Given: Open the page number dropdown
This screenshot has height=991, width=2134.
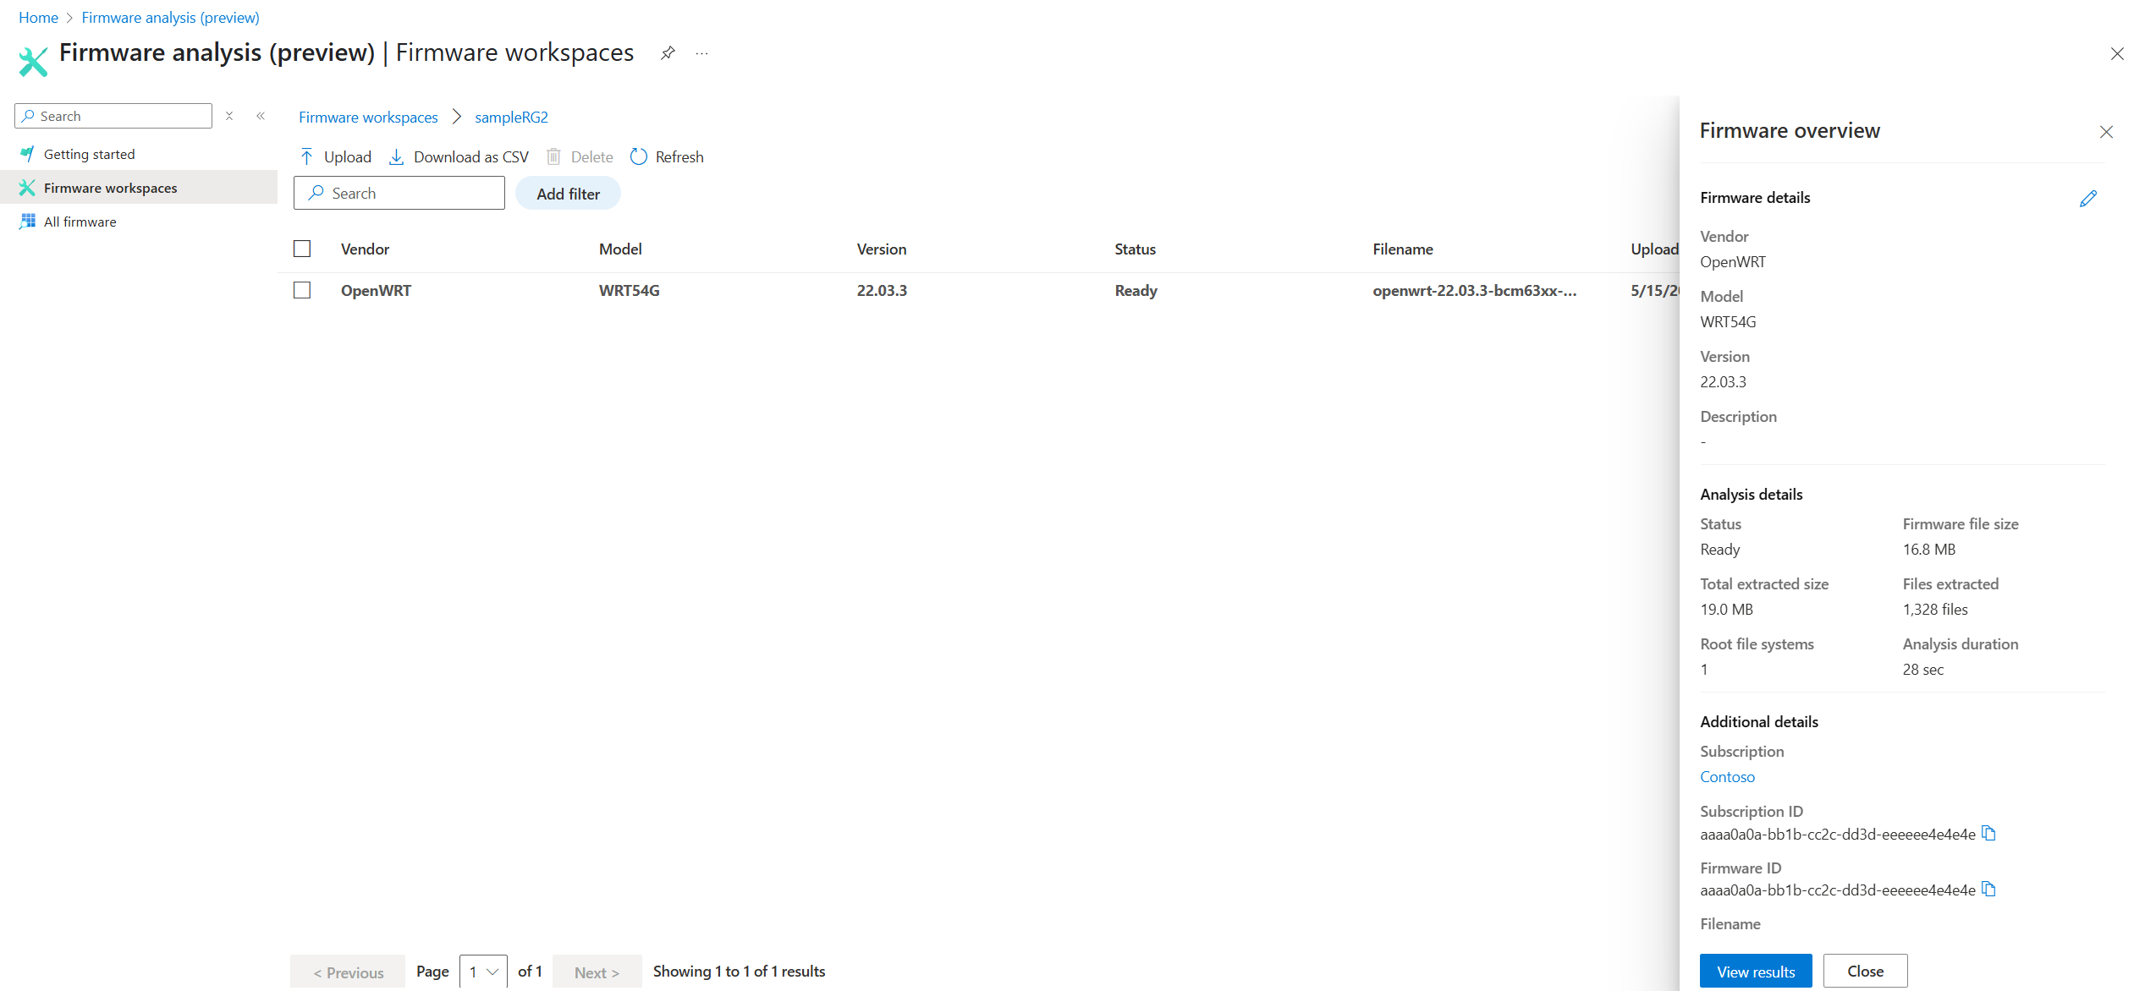Looking at the screenshot, I should (483, 972).
